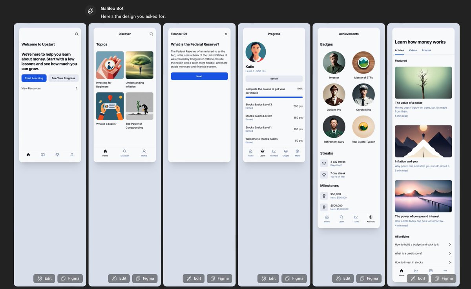Viewport: 471px width, 289px height.
Task: Click Stocks Basics Level 3 row
Action: 274,106
